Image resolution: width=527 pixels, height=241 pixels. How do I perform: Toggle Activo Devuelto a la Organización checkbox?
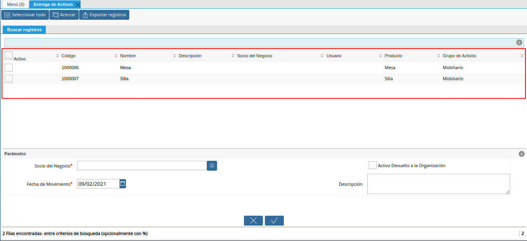point(372,165)
